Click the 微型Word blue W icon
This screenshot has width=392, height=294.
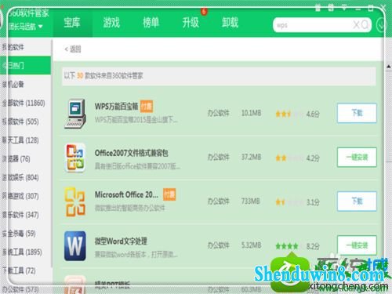75,246
